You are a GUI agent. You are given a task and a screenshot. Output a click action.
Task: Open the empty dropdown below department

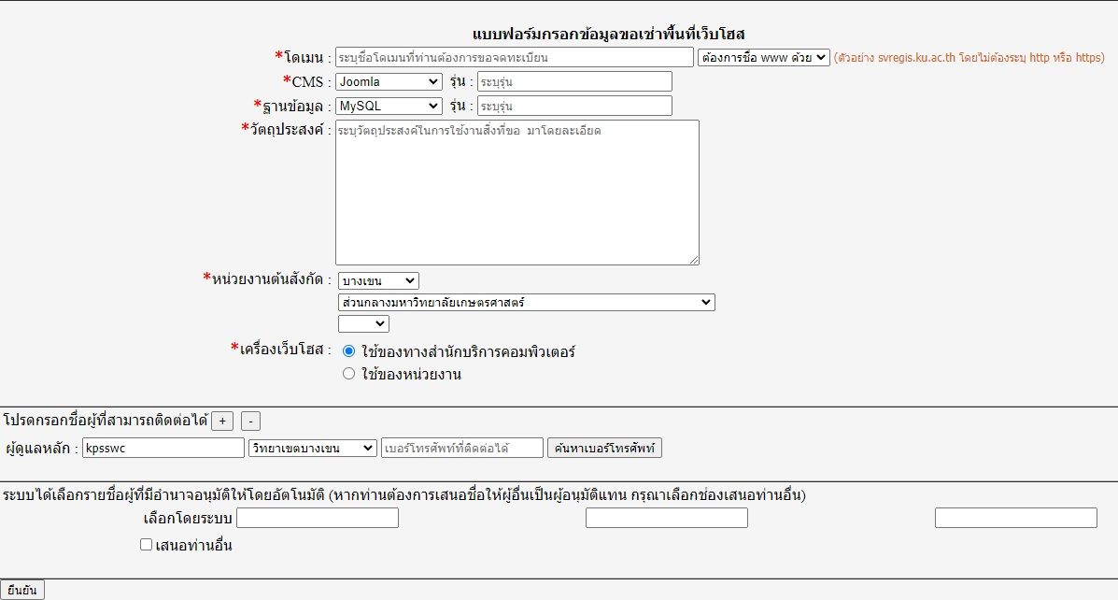[363, 323]
